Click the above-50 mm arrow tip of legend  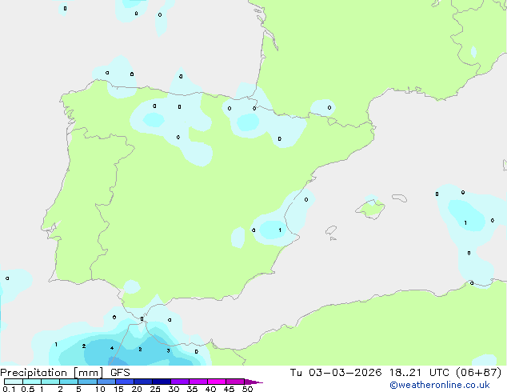point(253,382)
